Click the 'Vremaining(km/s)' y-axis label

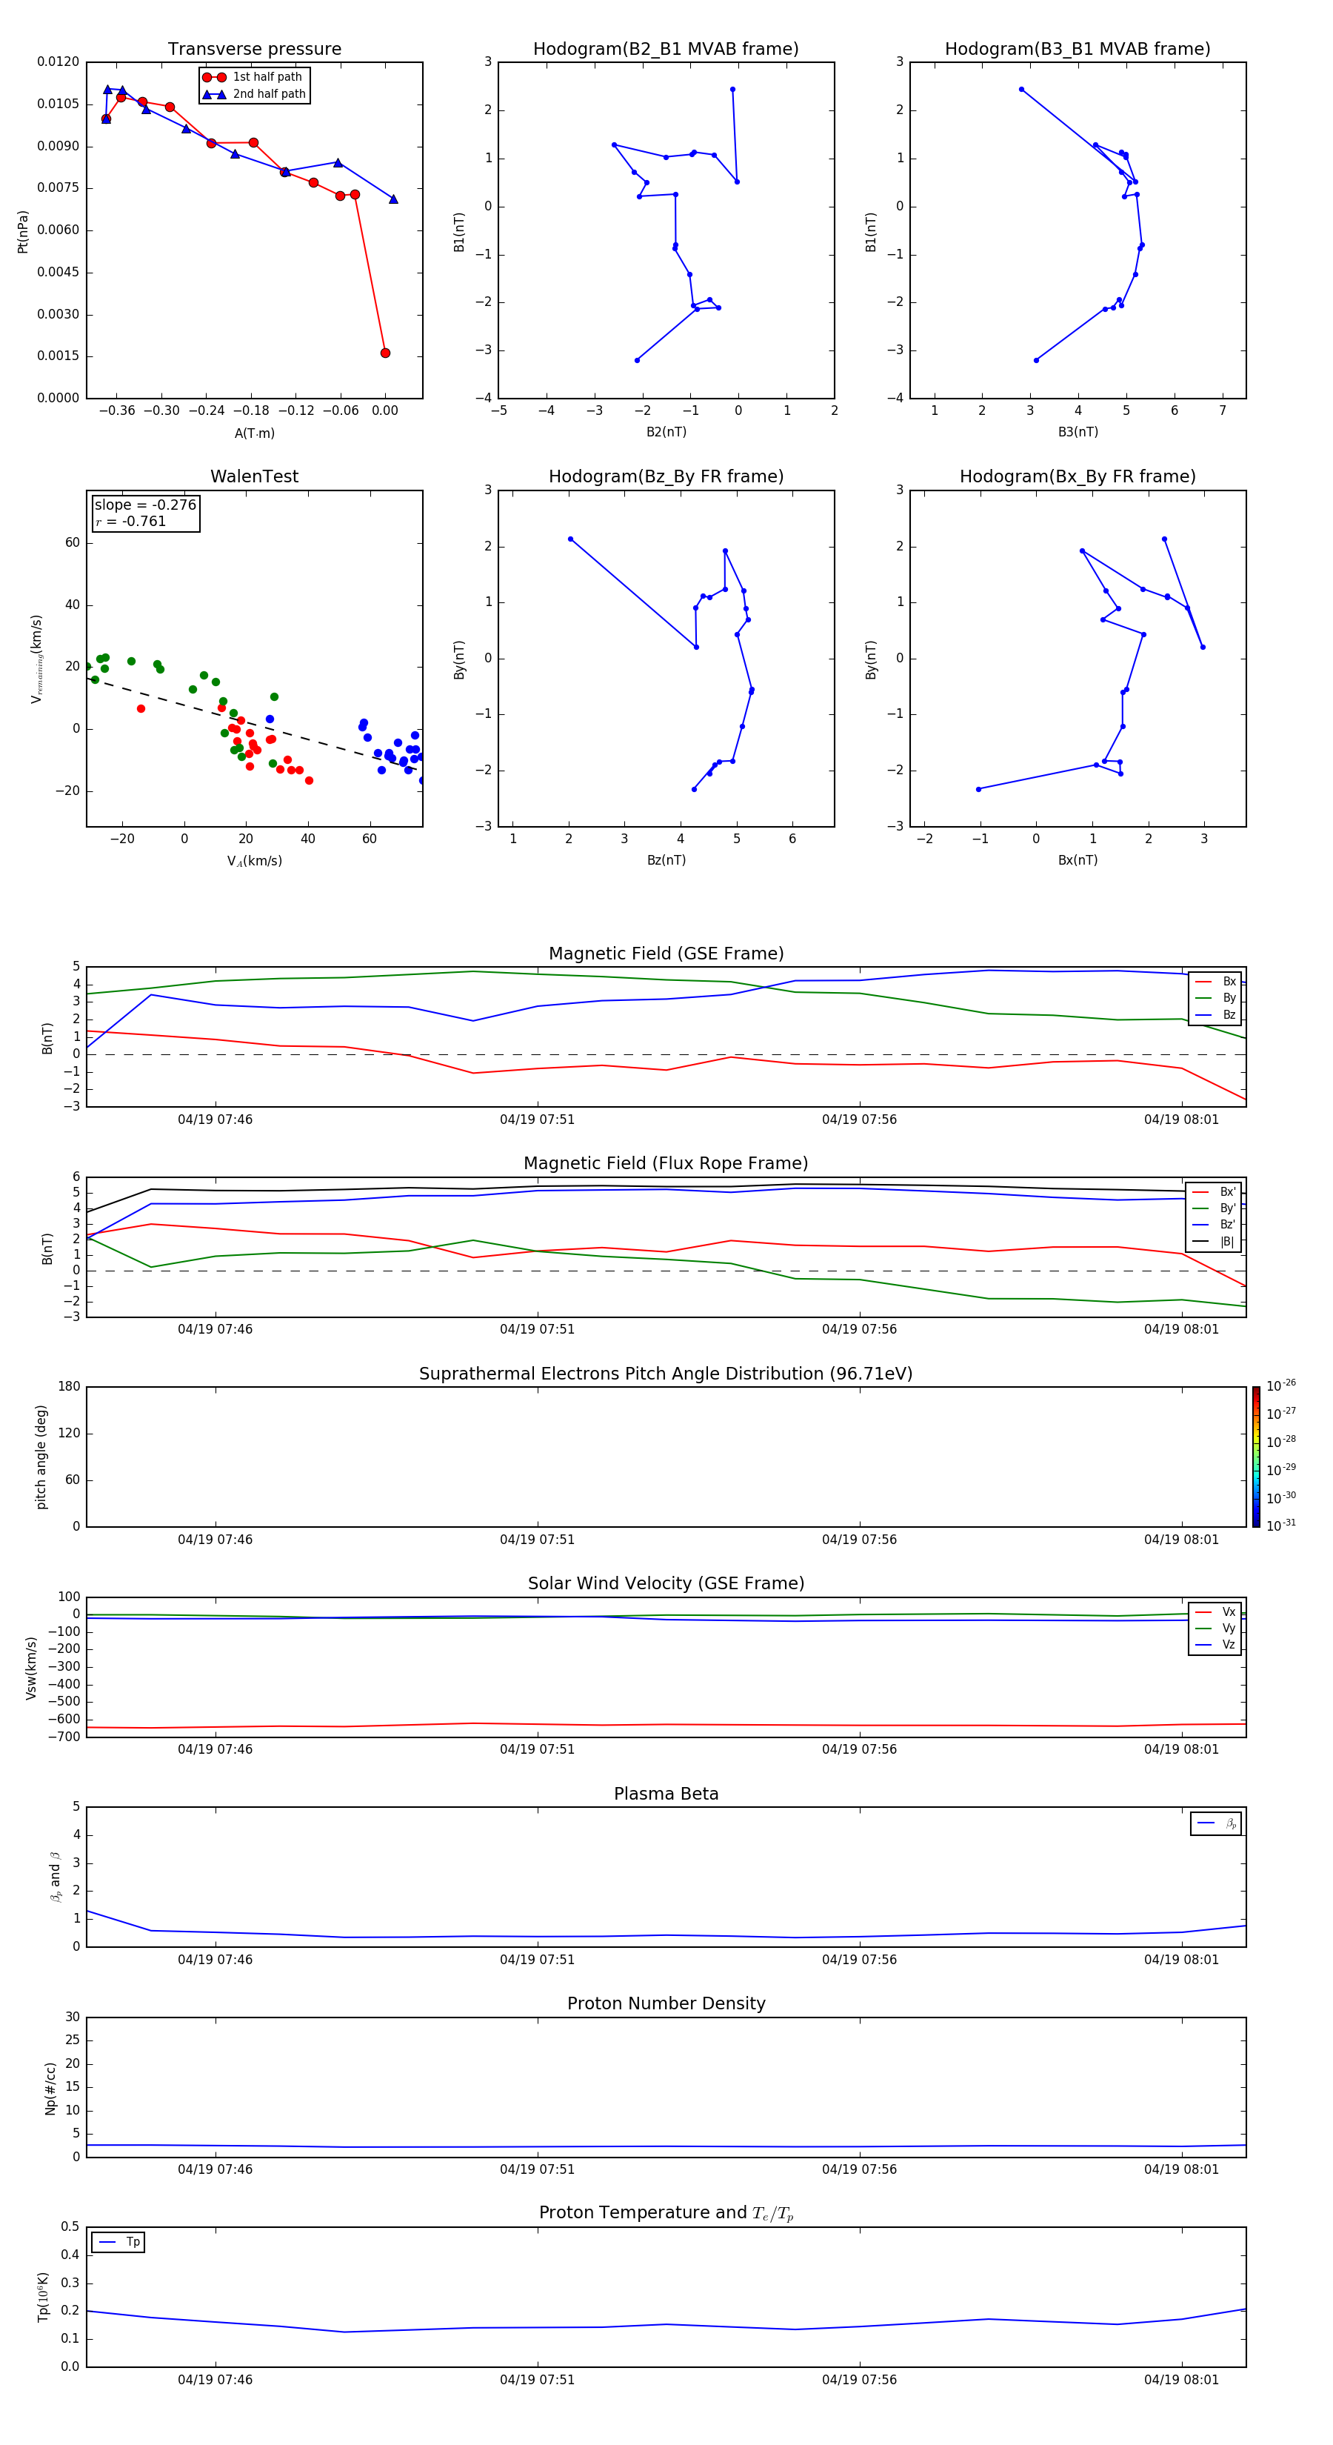[x=36, y=659]
